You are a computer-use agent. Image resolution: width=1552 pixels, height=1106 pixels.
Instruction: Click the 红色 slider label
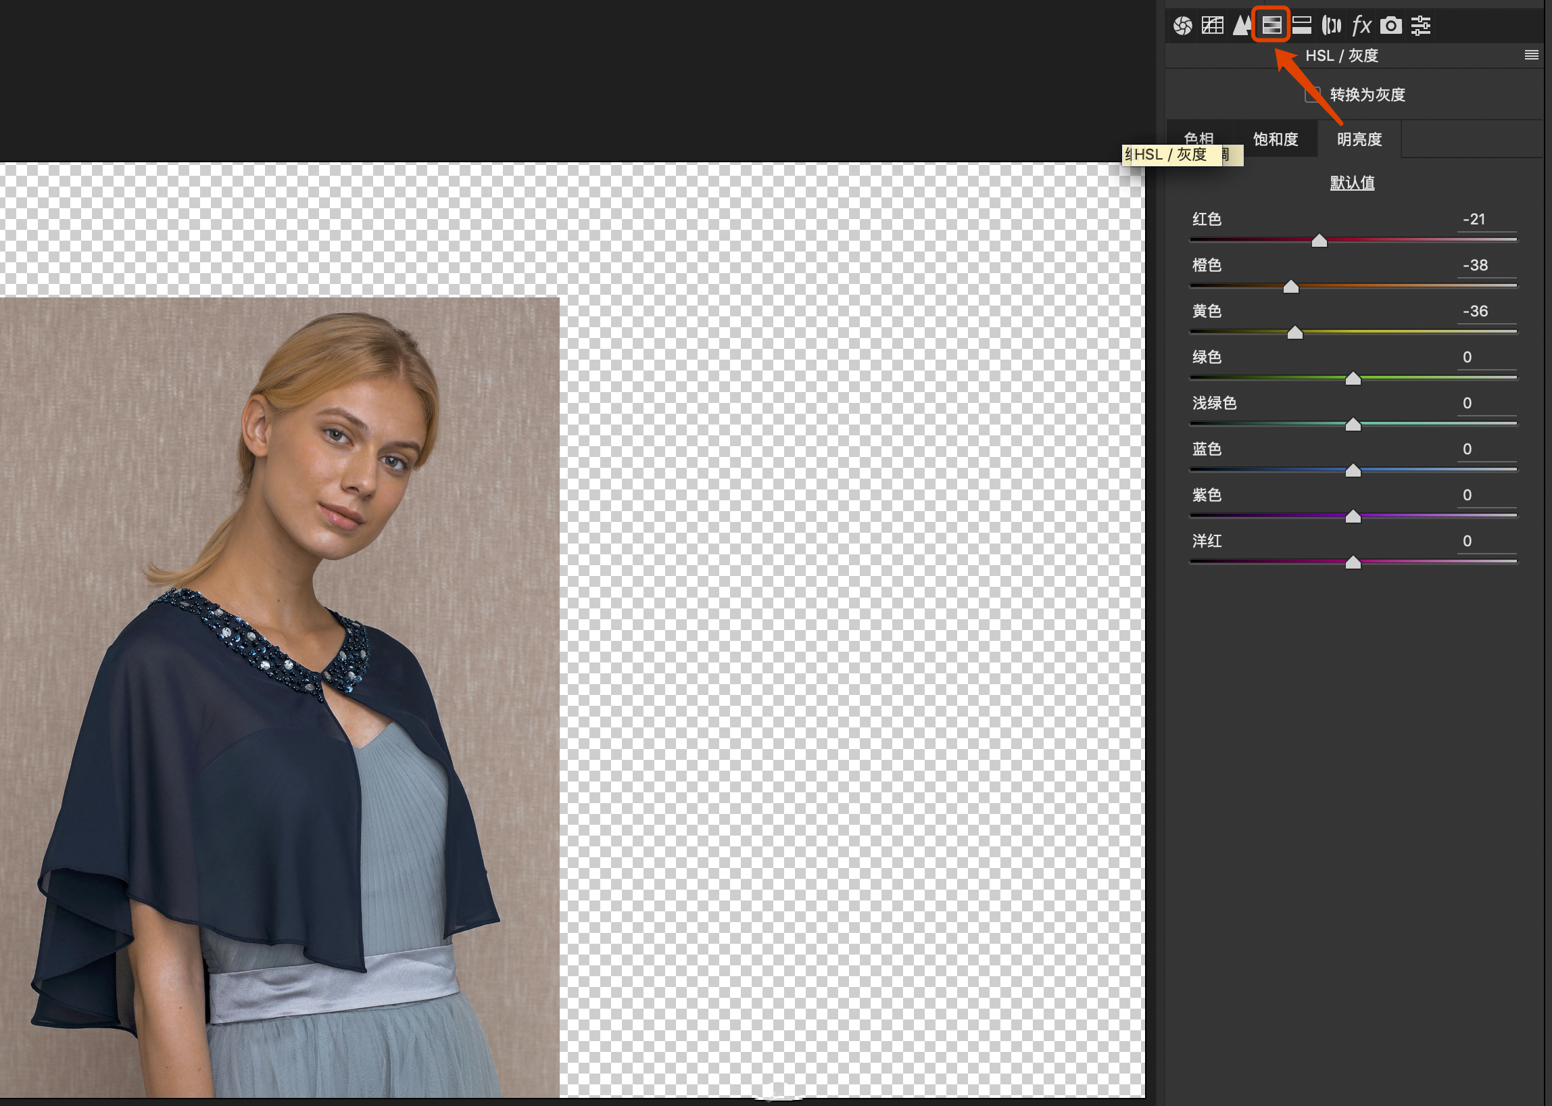[x=1207, y=219]
